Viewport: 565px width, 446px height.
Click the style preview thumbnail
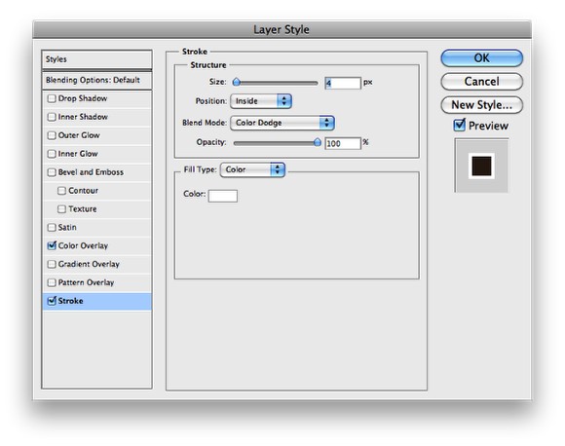coord(481,166)
